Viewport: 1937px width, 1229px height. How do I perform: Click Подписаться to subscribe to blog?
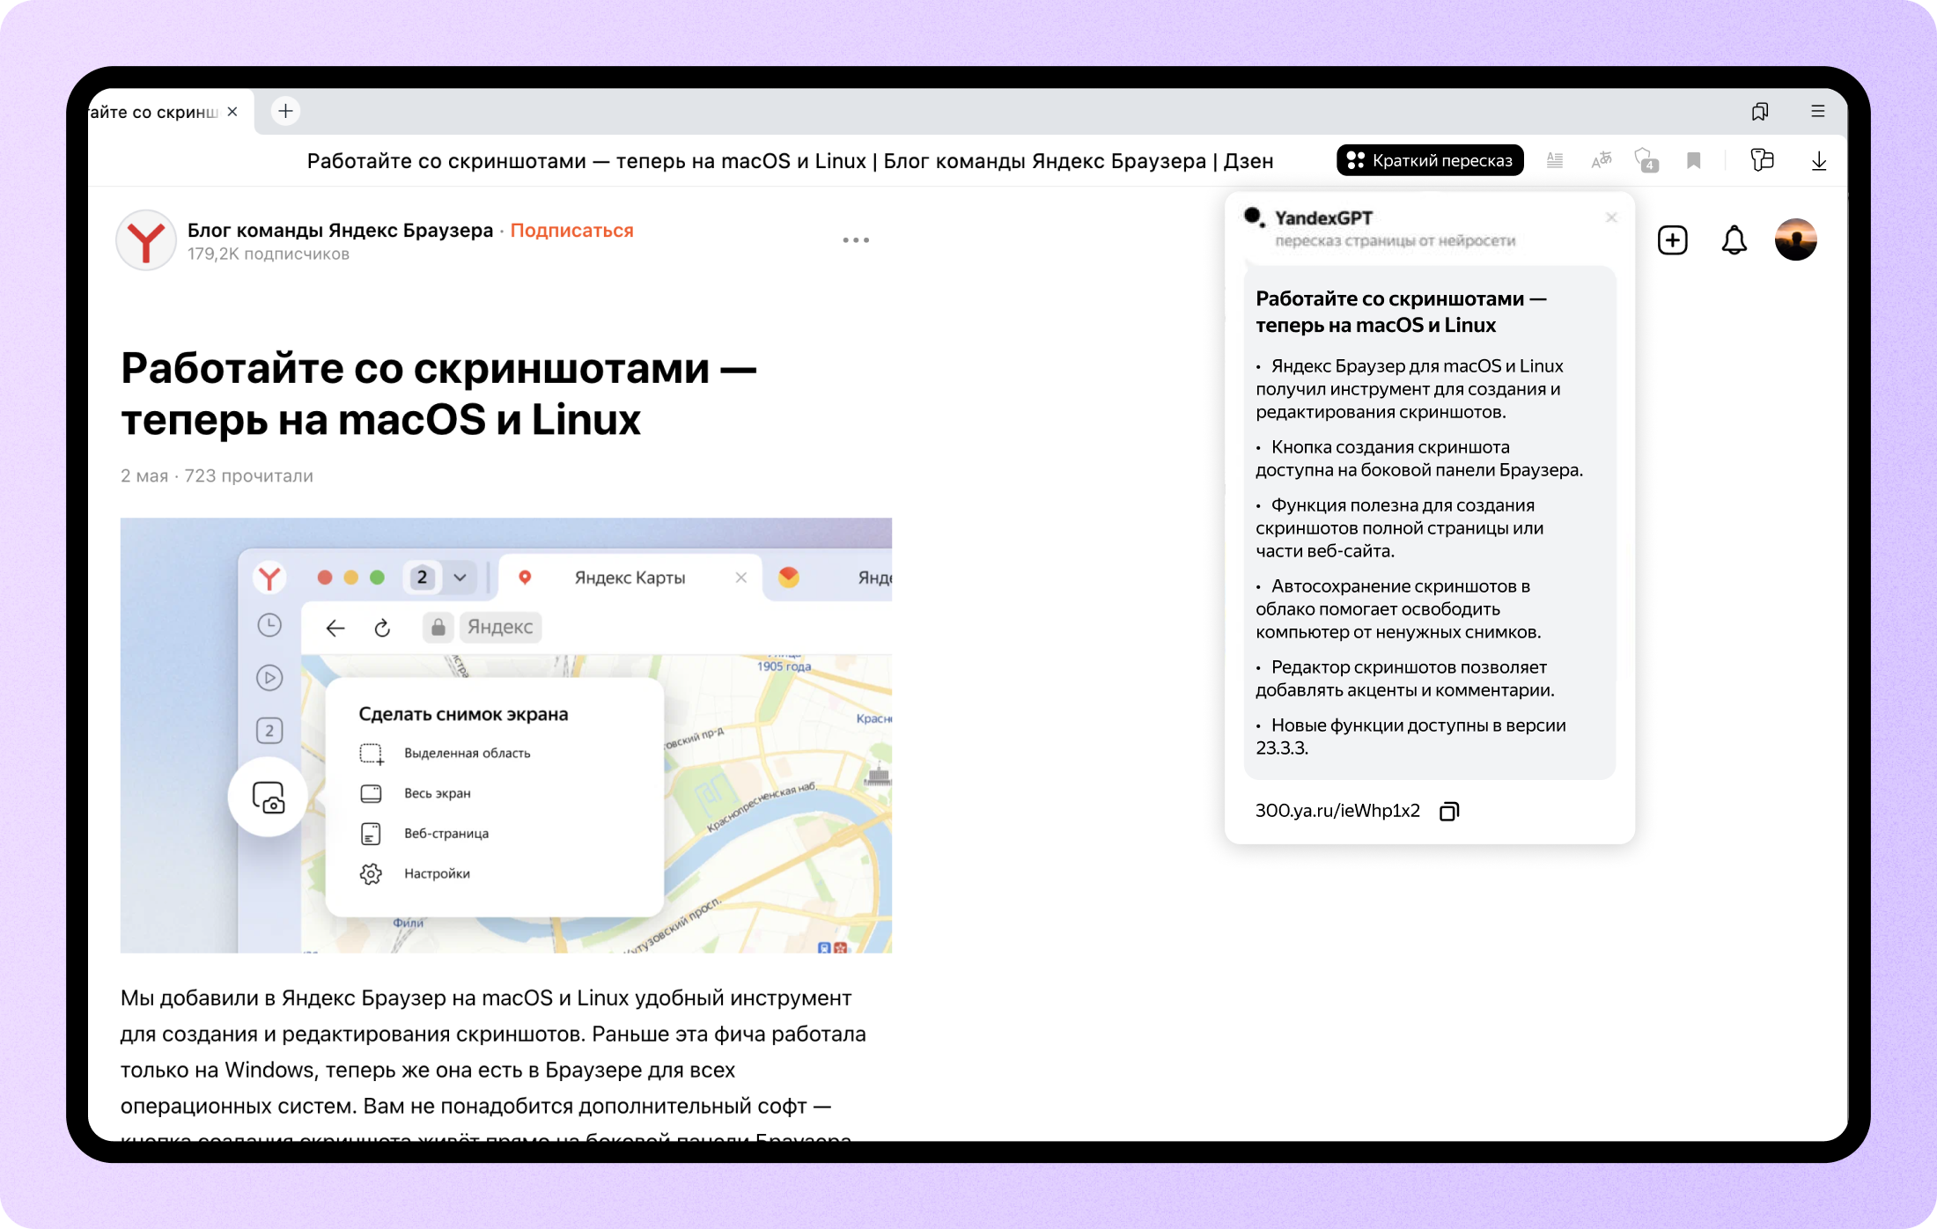571,230
